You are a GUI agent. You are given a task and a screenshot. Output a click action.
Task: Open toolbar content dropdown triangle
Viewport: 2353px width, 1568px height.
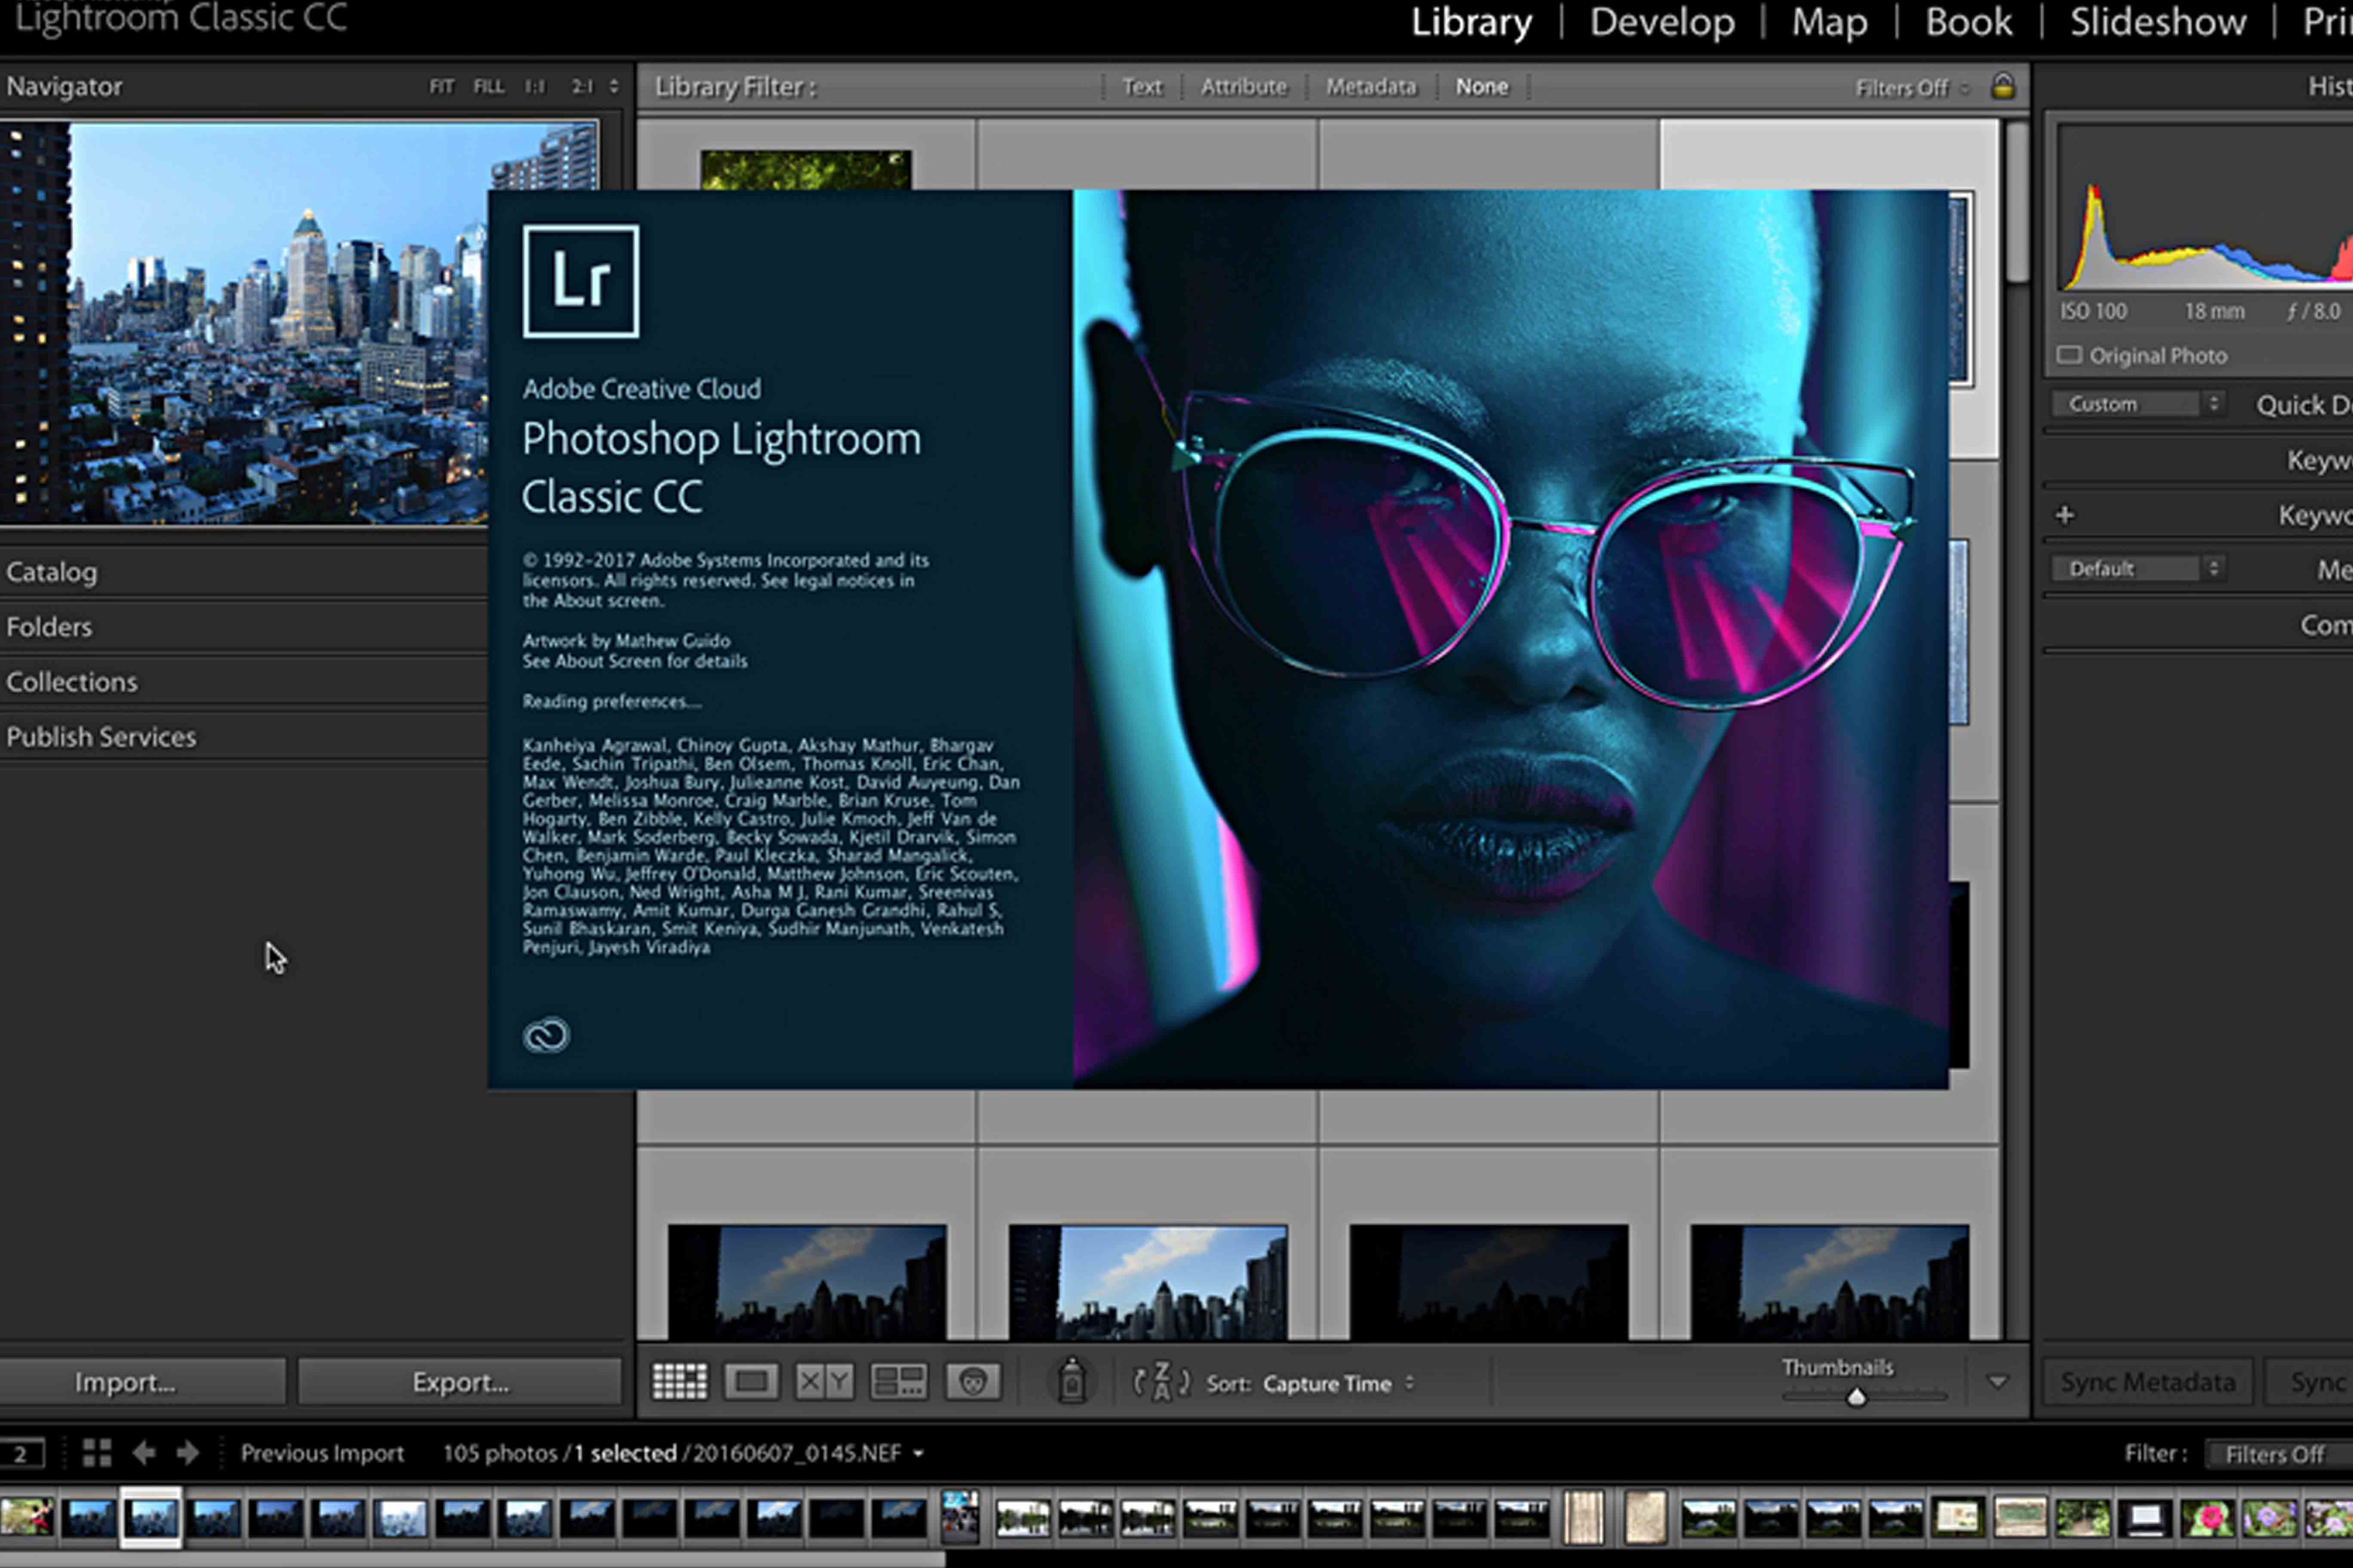pyautogui.click(x=1997, y=1382)
